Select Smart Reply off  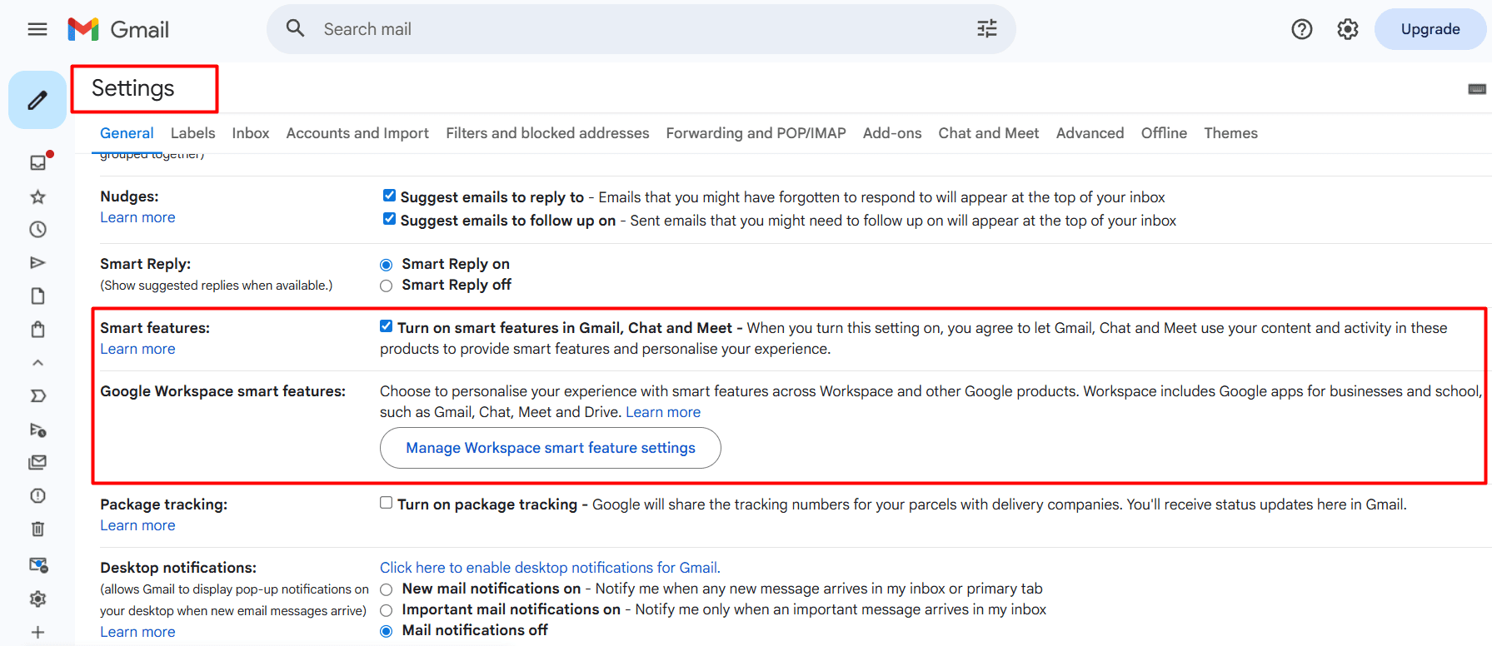(x=386, y=286)
